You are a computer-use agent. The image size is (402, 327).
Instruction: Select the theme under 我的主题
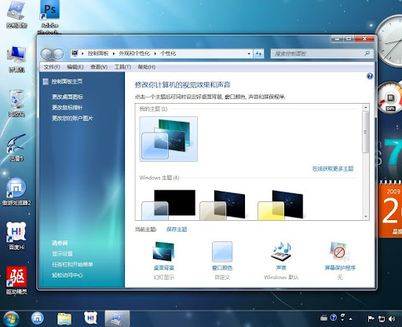click(x=169, y=139)
